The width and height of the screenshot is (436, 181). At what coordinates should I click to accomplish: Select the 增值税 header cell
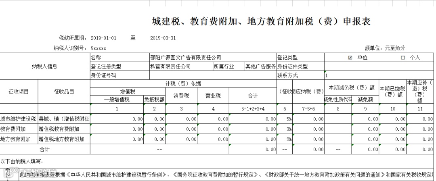coord(128,92)
